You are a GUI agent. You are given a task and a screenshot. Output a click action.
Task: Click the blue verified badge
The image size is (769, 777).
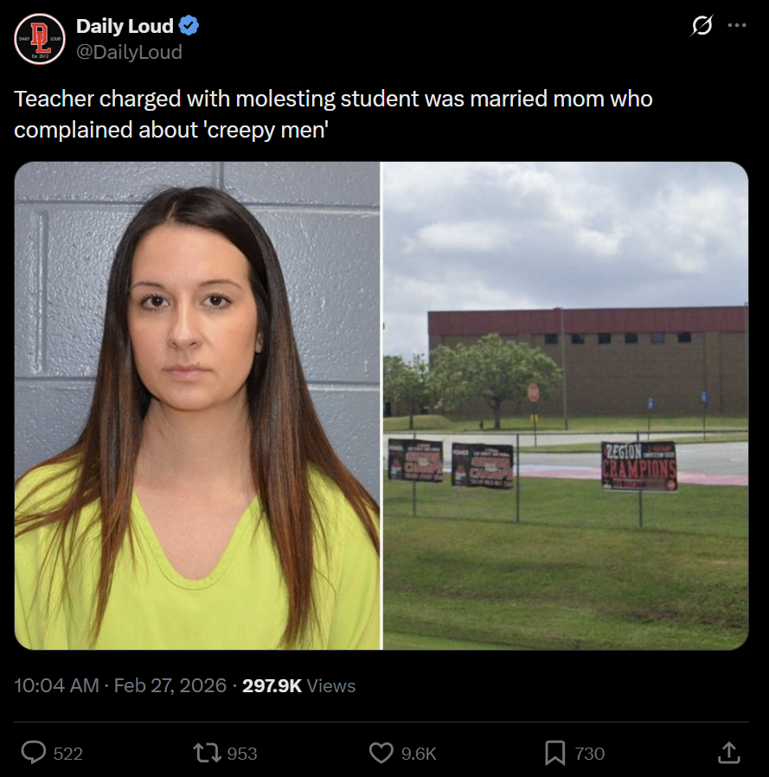click(189, 26)
